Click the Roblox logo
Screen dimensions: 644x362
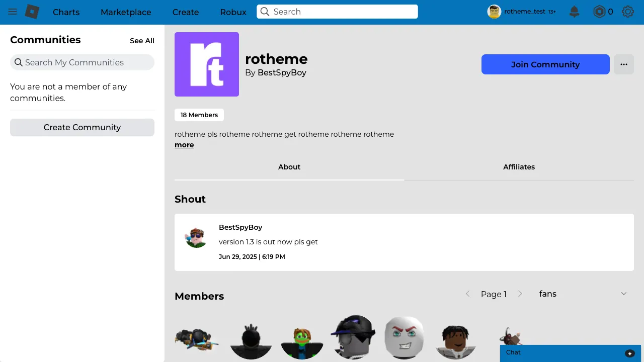31,11
